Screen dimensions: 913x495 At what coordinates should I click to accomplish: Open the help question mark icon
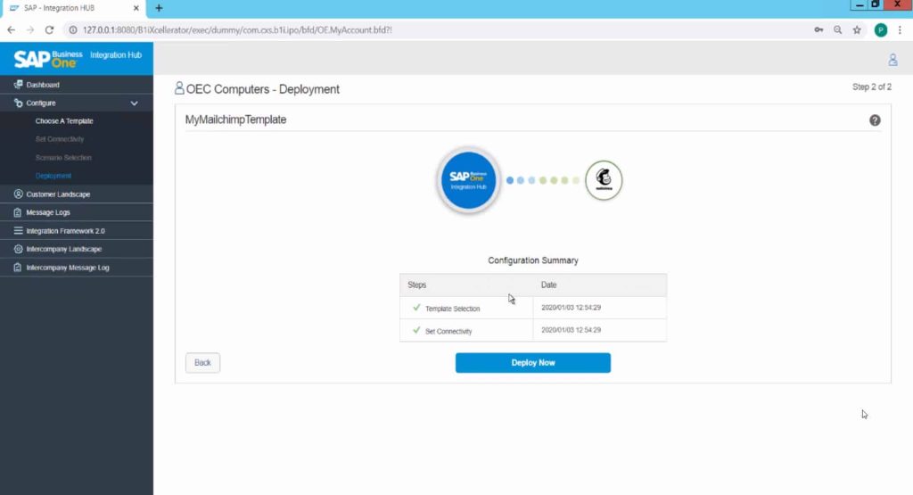click(x=875, y=120)
